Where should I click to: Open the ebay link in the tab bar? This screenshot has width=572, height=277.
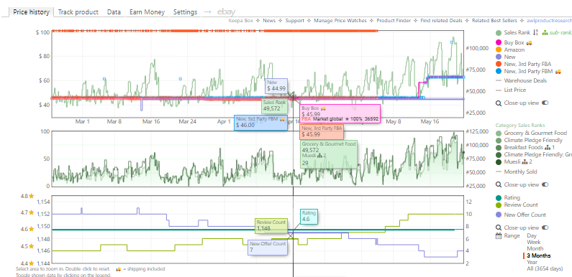[226, 12]
